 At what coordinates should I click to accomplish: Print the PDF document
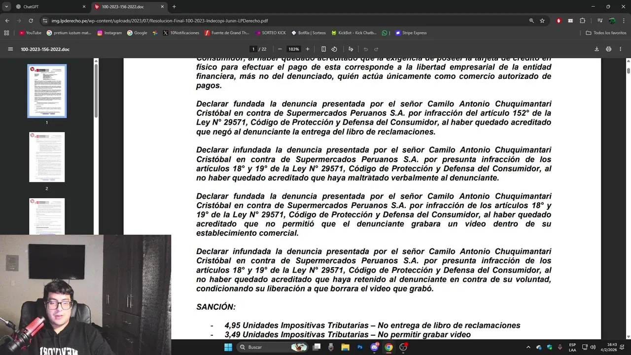(608, 49)
